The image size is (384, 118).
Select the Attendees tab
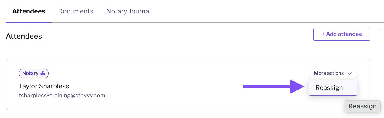pyautogui.click(x=29, y=11)
